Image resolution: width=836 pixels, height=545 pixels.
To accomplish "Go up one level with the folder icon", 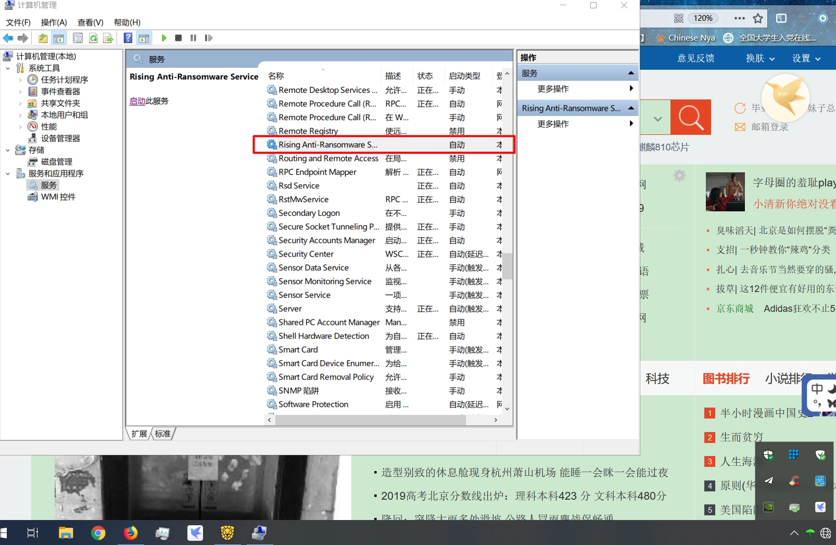I will point(43,38).
